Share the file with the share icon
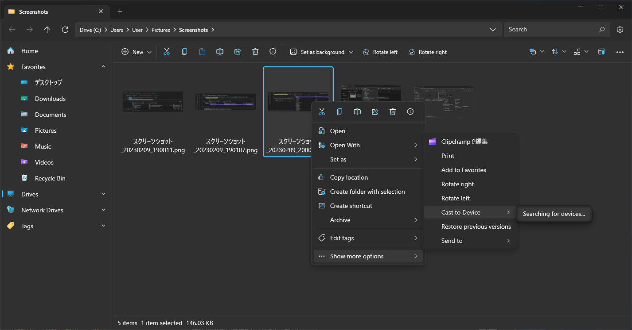The width and height of the screenshot is (632, 330). pyautogui.click(x=375, y=111)
